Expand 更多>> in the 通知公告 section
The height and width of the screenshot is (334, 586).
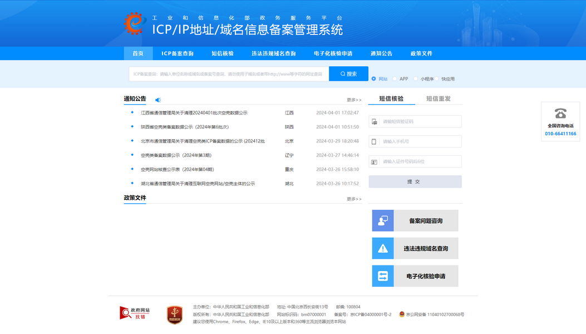pyautogui.click(x=354, y=100)
